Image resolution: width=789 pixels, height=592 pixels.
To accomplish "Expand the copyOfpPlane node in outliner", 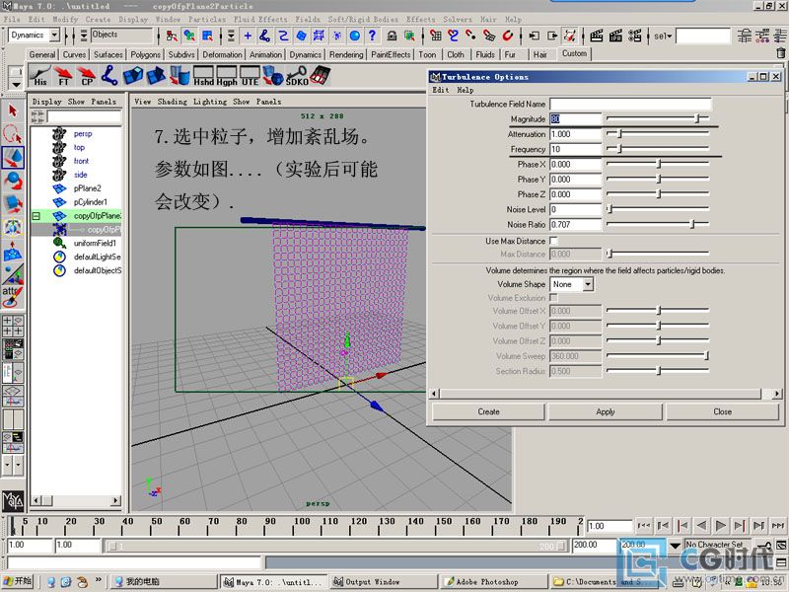I will (36, 215).
